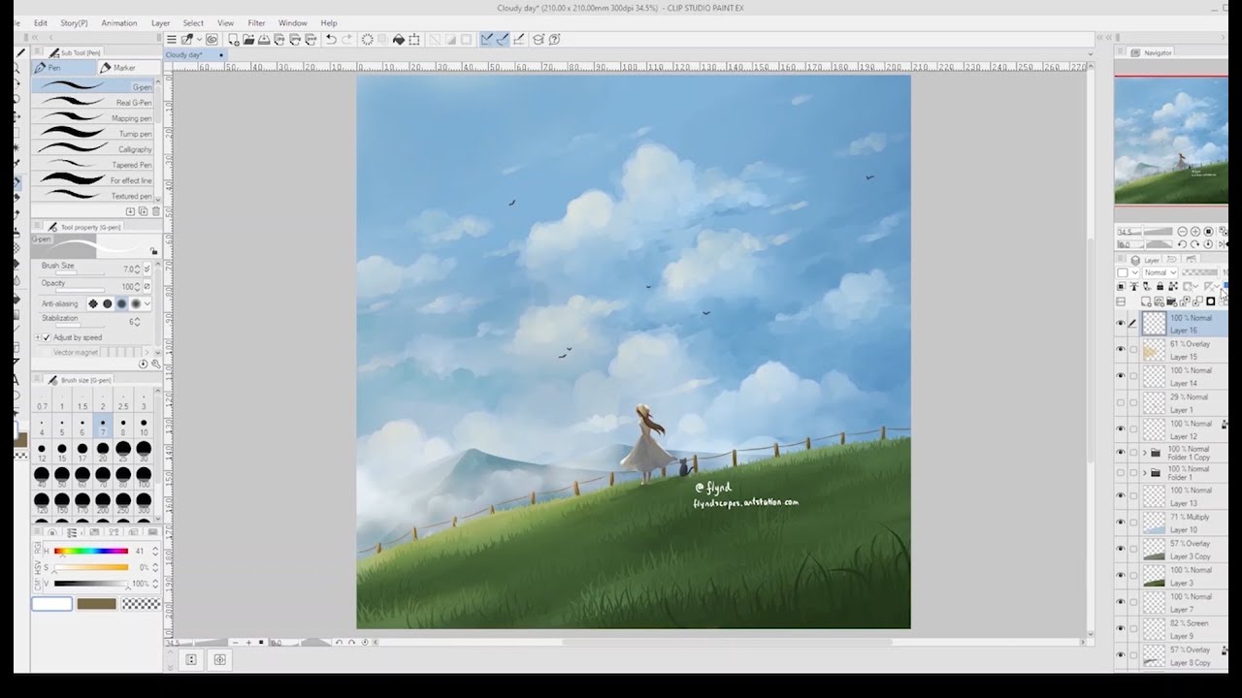Delete sub tool with trash icon

click(x=155, y=211)
